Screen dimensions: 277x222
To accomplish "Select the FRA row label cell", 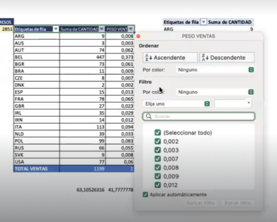I will (36, 99).
